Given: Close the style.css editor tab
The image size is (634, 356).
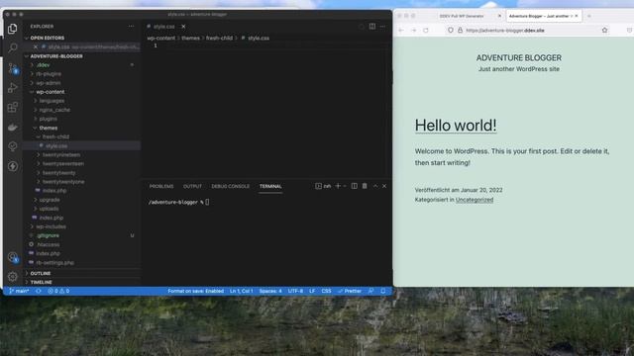Looking at the screenshot, I should click(x=183, y=27).
